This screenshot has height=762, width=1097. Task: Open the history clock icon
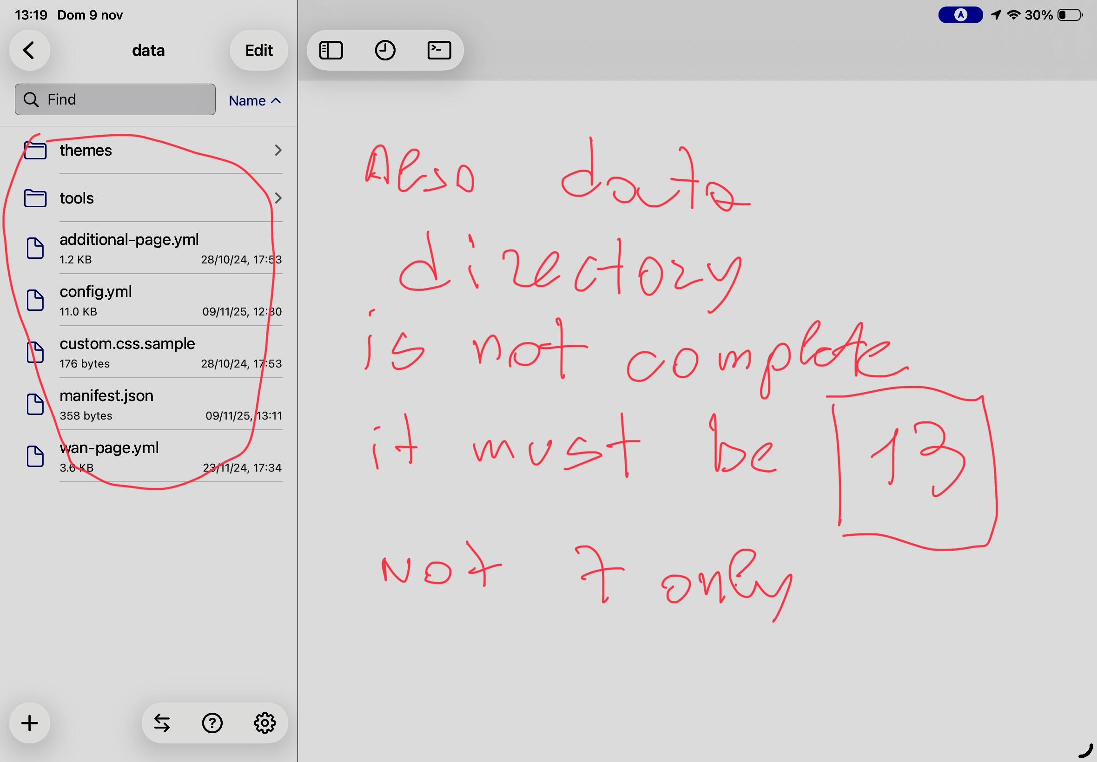pos(385,50)
